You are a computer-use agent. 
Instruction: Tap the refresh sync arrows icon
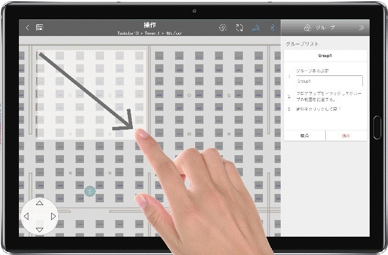coord(240,28)
